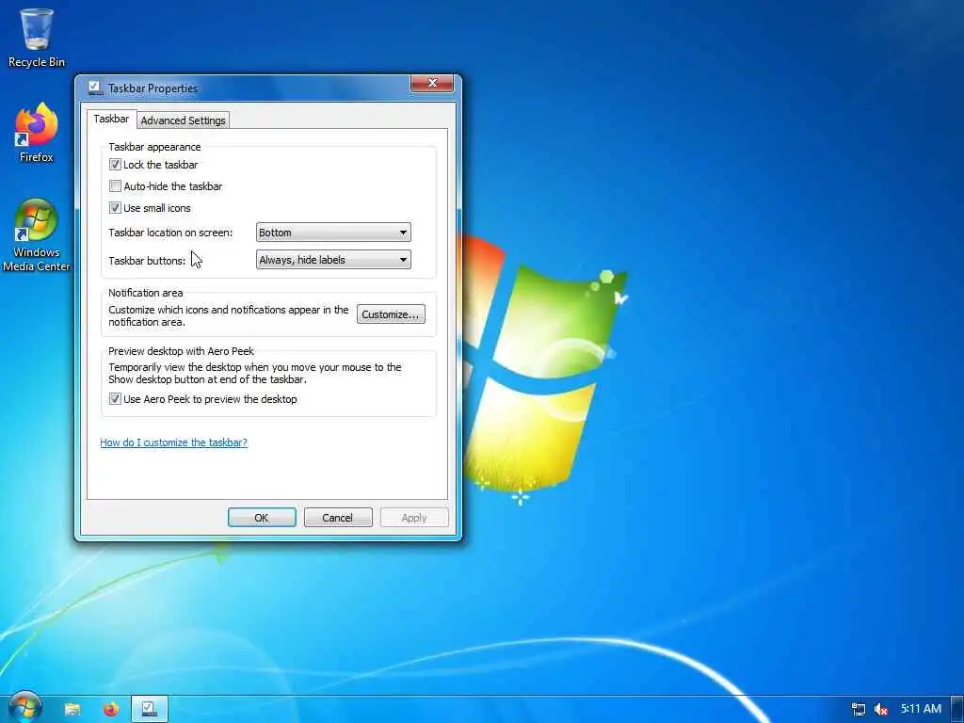
Task: Click the Show desktop button on the taskbar
Action: 957,710
